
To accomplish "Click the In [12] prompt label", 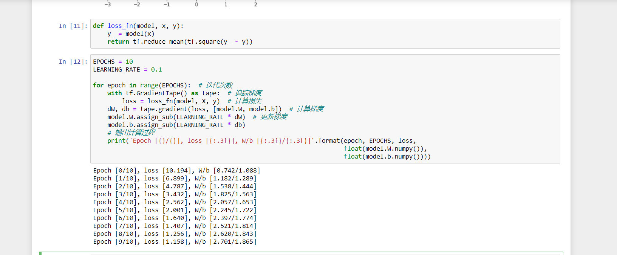I will click(x=73, y=61).
